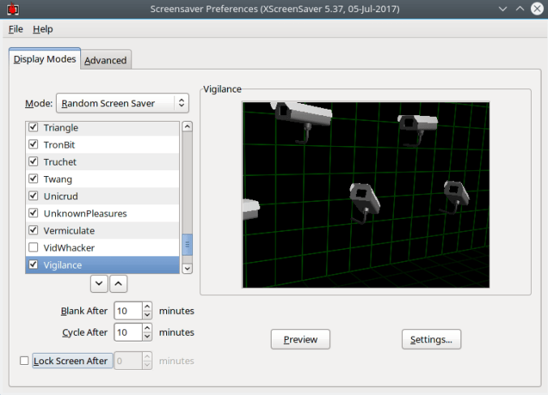Image resolution: width=548 pixels, height=395 pixels.
Task: Toggle the Lock Screen After checkbox
Action: tap(24, 361)
